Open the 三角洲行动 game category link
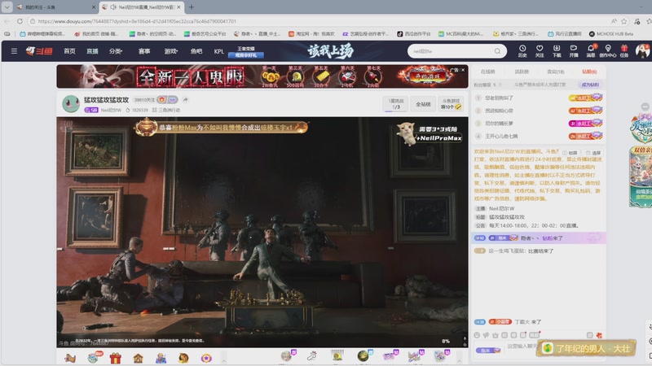652x366 pixels. point(166,110)
